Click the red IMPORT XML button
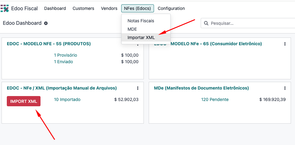The width and height of the screenshot is (295, 145). [24, 101]
